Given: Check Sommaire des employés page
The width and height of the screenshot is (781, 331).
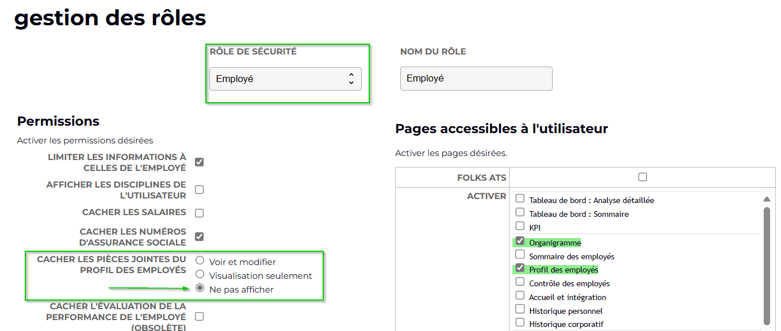Looking at the screenshot, I should pos(520,255).
